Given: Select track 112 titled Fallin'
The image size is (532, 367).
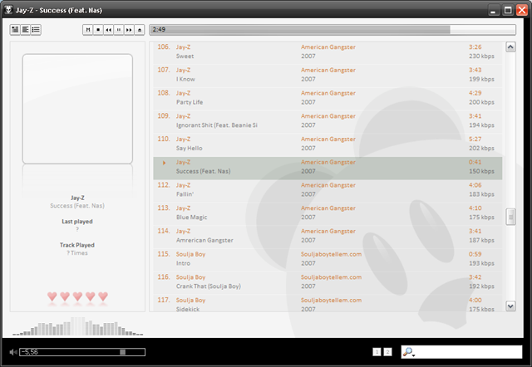Looking at the screenshot, I should point(328,191).
